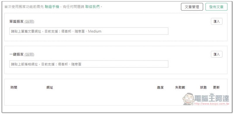Click the 一鍵搬家 section heading
Image resolution: width=234 pixels, height=114 pixels.
(17, 55)
